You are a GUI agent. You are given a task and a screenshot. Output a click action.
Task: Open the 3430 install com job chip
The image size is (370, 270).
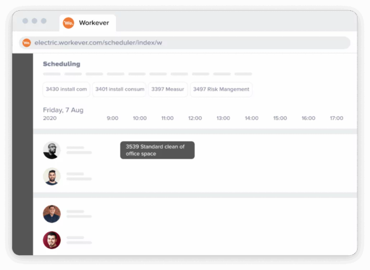[66, 89]
